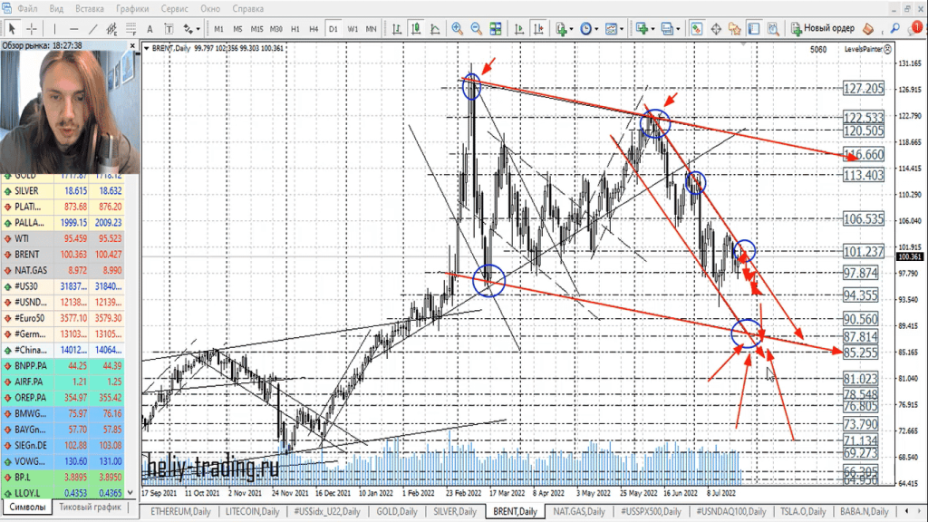Viewport: 928px width, 522px height.
Task: Open the indicators list dropdown
Action: pyautogui.click(x=572, y=28)
